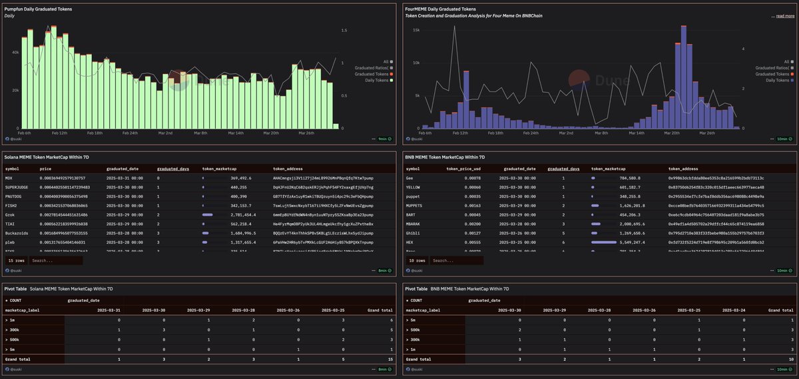Toggle Graduated Tokens series in Pumpfun legend
The width and height of the screenshot is (799, 379).
(374, 74)
